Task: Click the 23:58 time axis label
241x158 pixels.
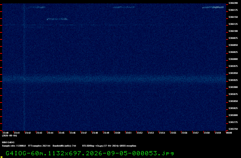Action: 207,133
